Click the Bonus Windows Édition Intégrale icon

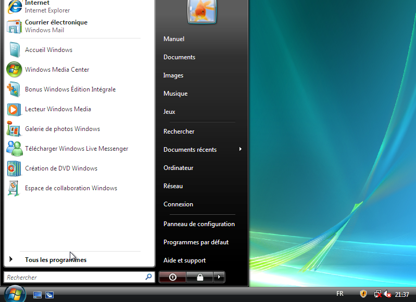point(14,89)
